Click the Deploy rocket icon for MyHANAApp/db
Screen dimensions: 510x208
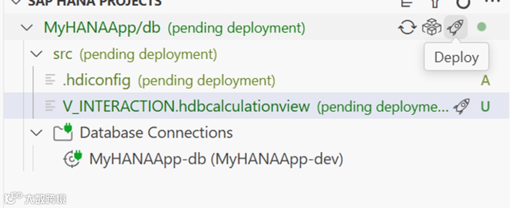[x=455, y=27]
